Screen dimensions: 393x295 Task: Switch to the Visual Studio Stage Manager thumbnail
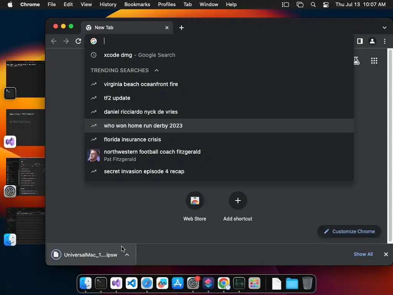click(25, 128)
